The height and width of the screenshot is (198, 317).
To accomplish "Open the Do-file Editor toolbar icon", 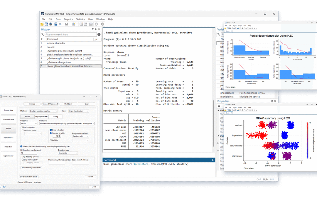I will point(74,24).
